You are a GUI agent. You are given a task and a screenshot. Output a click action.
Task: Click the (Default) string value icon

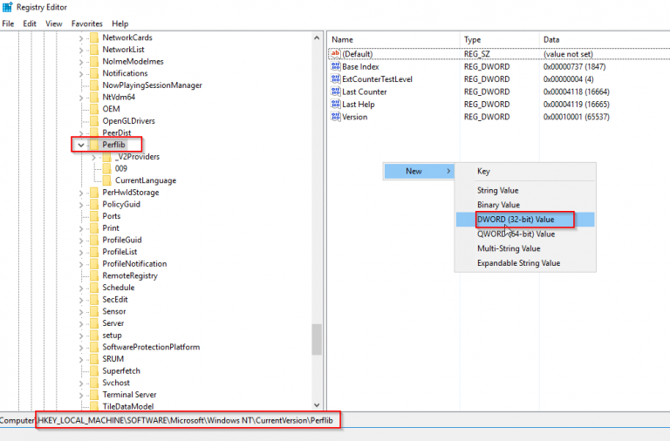coord(335,54)
